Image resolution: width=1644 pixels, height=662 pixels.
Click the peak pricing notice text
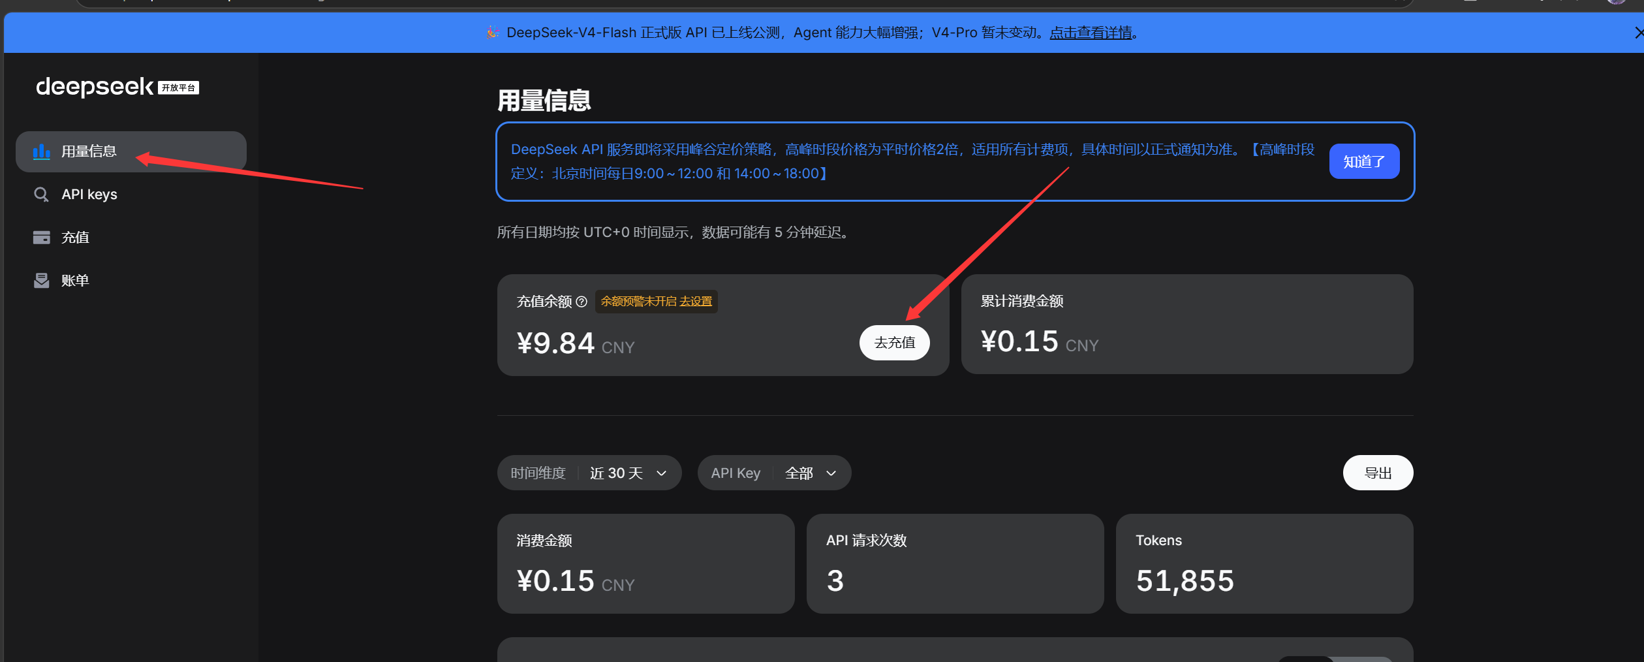click(912, 161)
